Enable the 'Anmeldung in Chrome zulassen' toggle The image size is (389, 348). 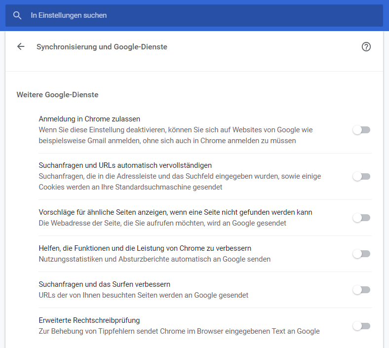pyautogui.click(x=361, y=130)
